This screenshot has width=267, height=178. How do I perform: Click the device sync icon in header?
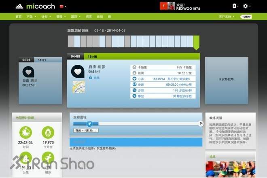233,6
